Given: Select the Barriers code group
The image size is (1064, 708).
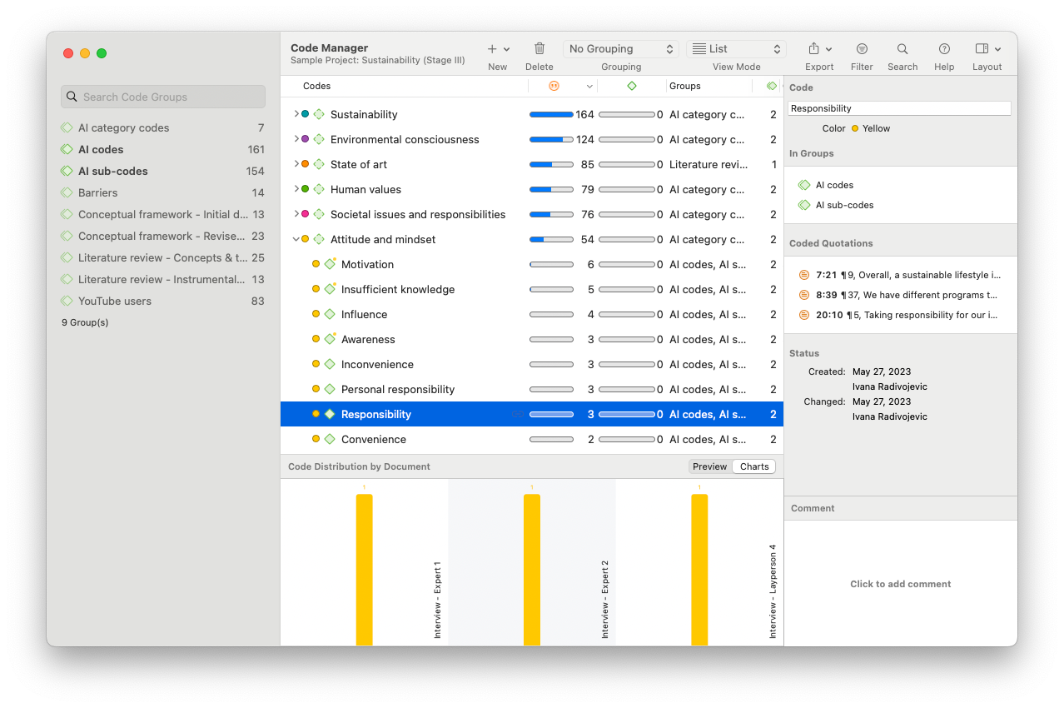Looking at the screenshot, I should point(98,192).
